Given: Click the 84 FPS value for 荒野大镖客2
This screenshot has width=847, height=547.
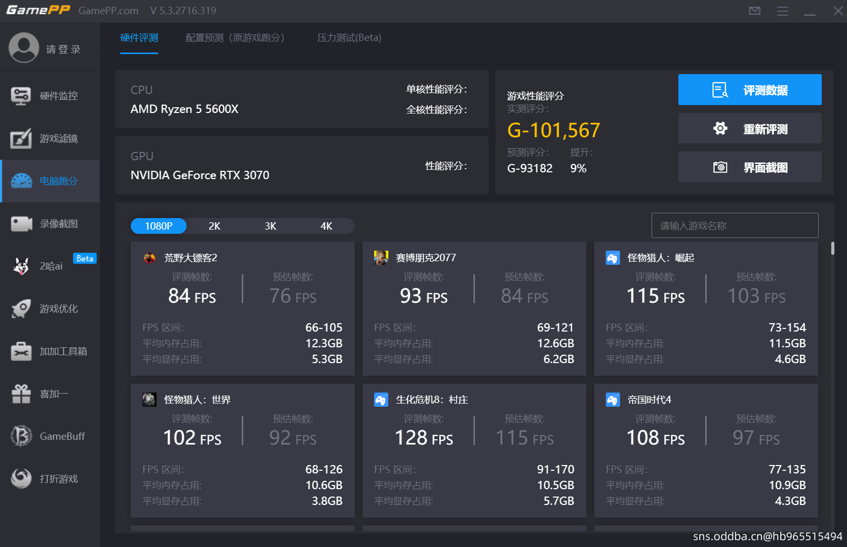Looking at the screenshot, I should (192, 296).
